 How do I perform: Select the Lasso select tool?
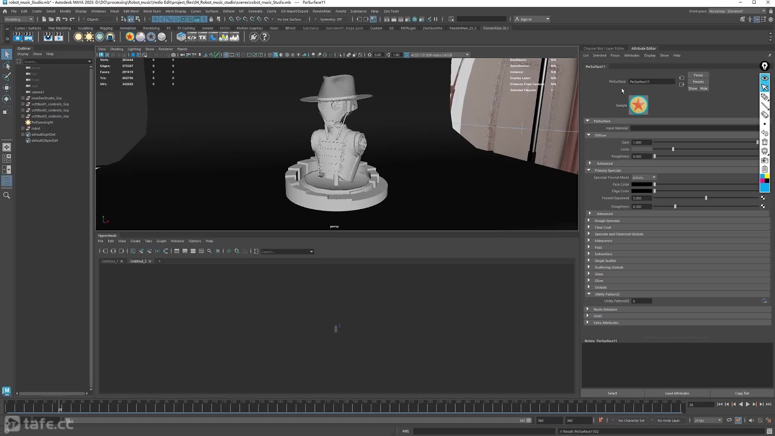click(7, 65)
